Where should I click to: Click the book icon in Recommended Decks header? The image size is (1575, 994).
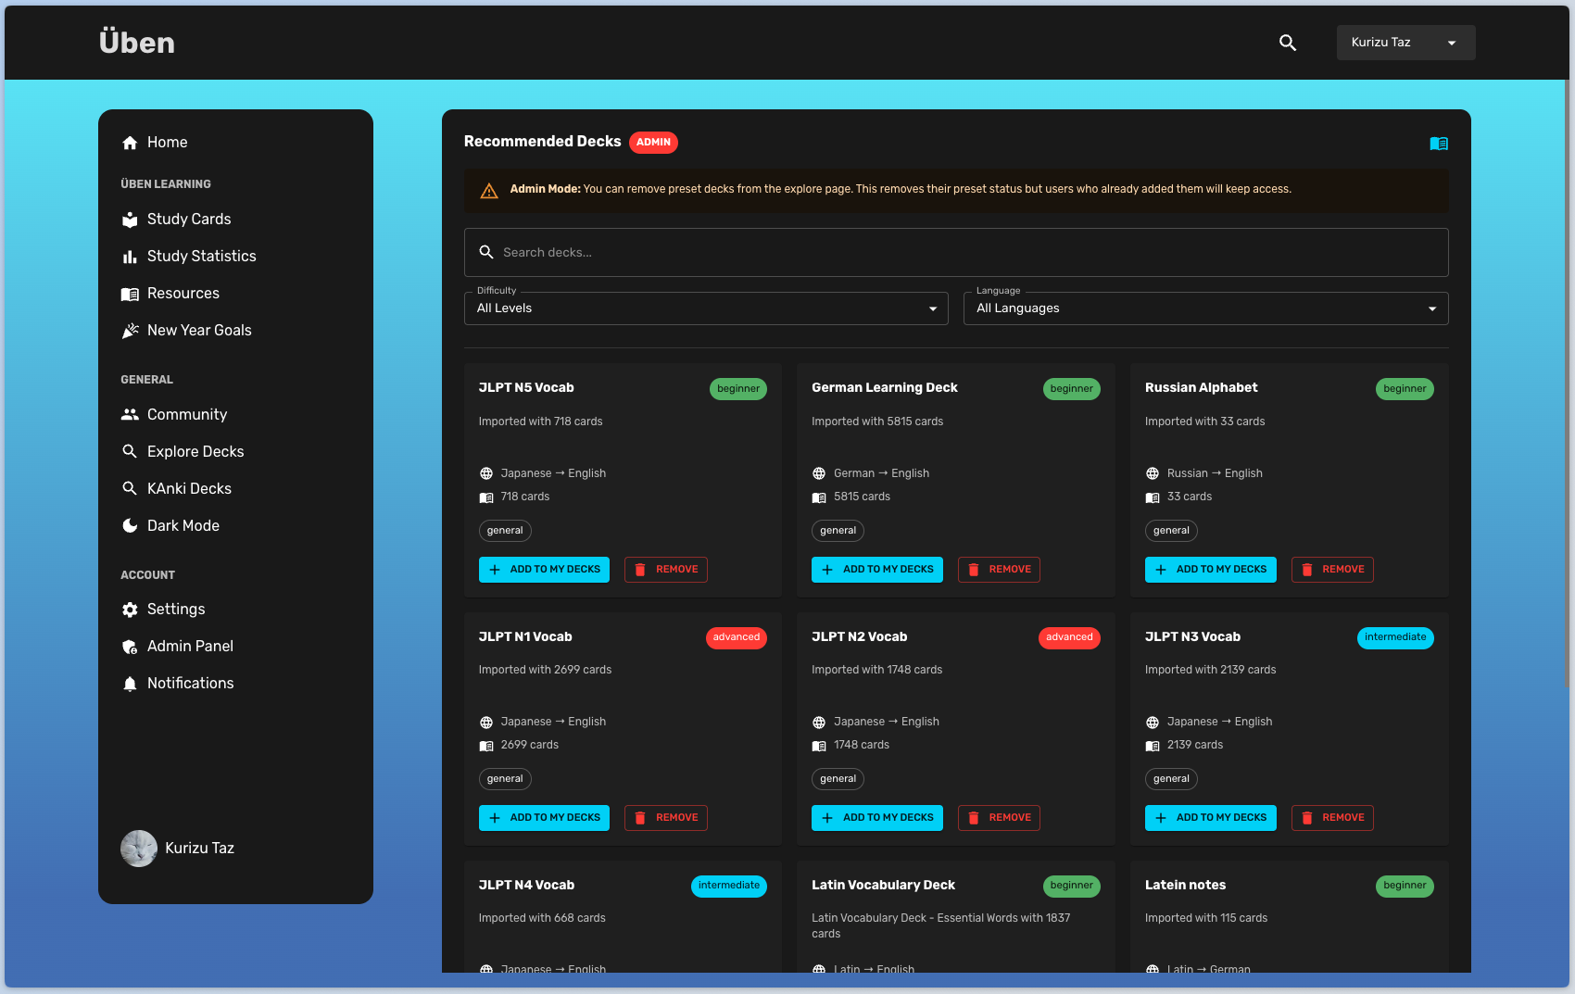pos(1439,144)
